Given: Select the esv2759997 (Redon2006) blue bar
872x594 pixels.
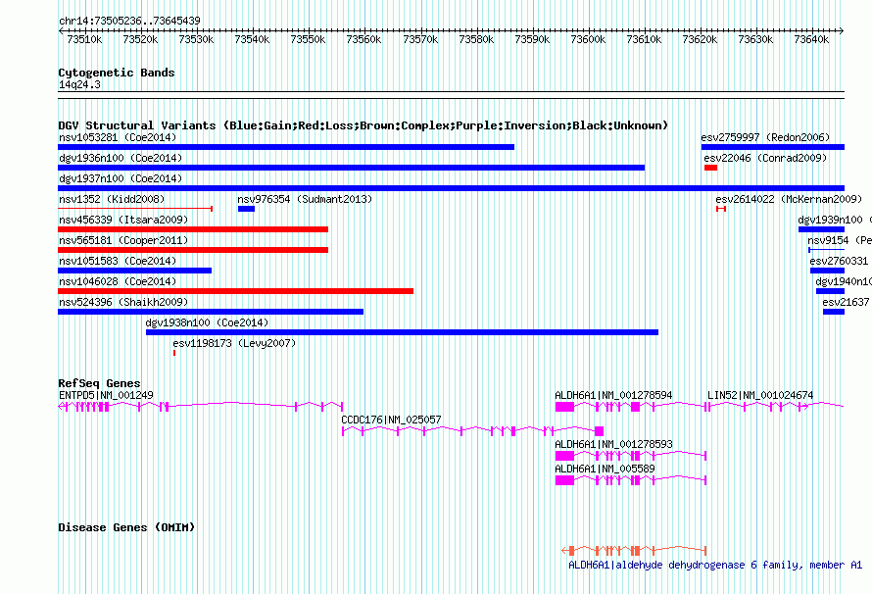Looking at the screenshot, I should click(773, 147).
